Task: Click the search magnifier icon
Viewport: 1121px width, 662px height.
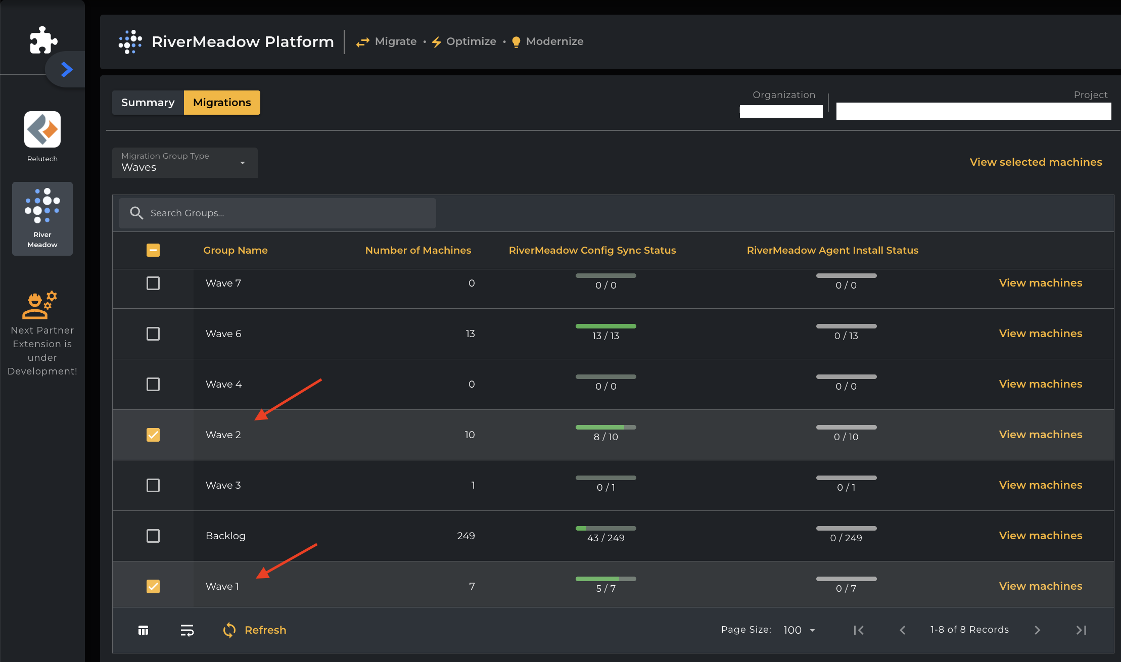Action: point(136,213)
